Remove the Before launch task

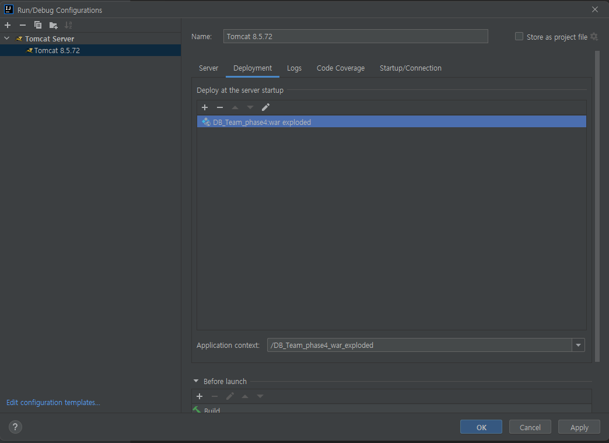coord(215,396)
